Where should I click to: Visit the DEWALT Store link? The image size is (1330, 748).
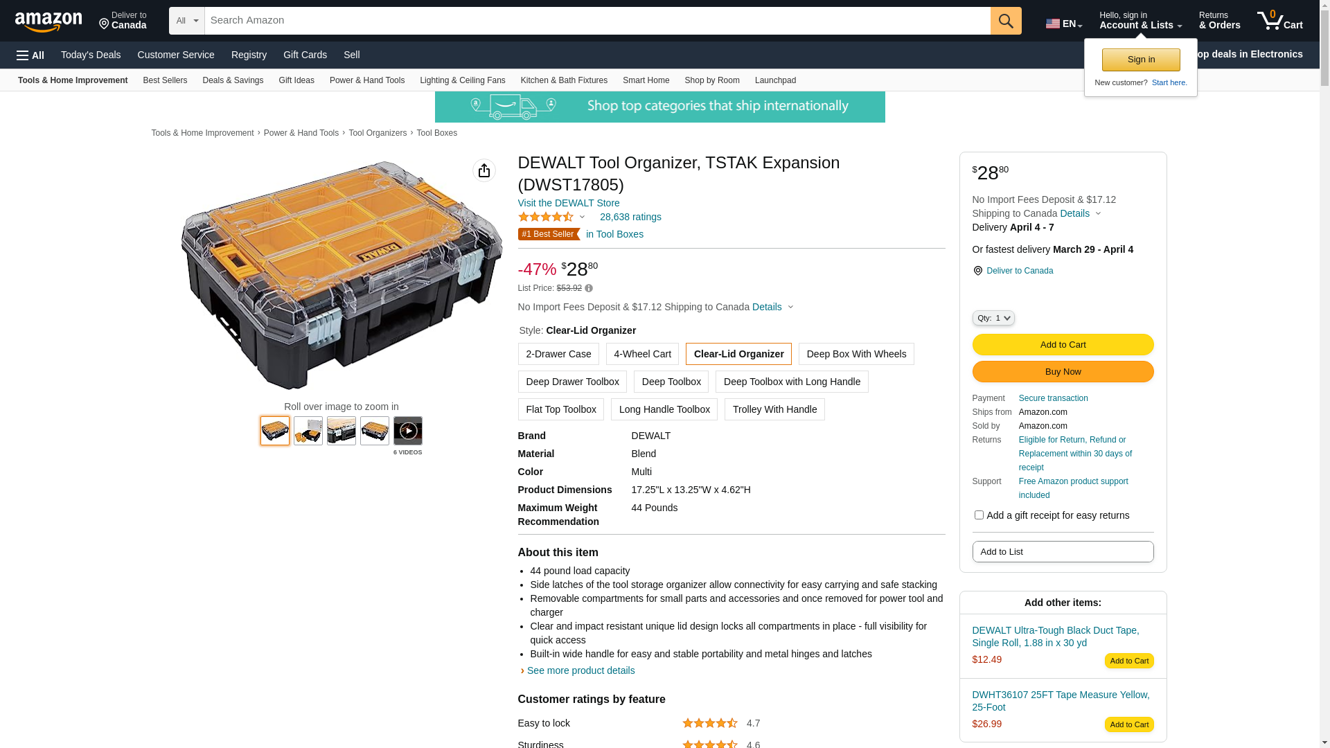[569, 203]
